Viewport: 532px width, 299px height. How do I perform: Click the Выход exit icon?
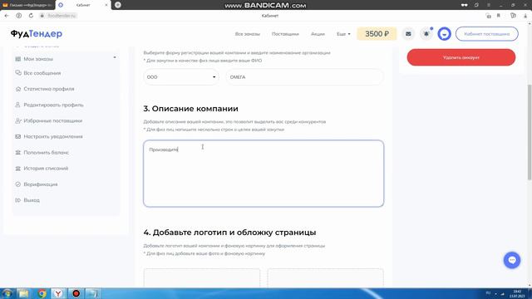pyautogui.click(x=18, y=200)
